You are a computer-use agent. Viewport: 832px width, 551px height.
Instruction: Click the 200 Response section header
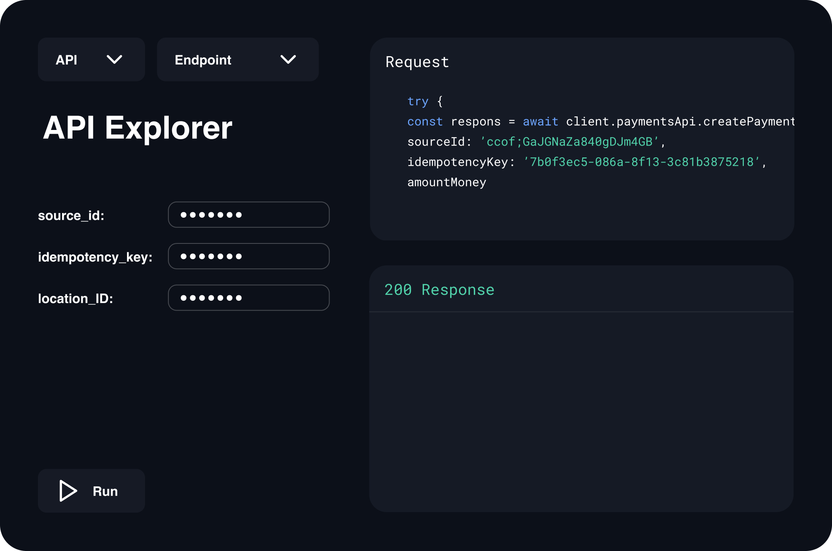pyautogui.click(x=440, y=289)
